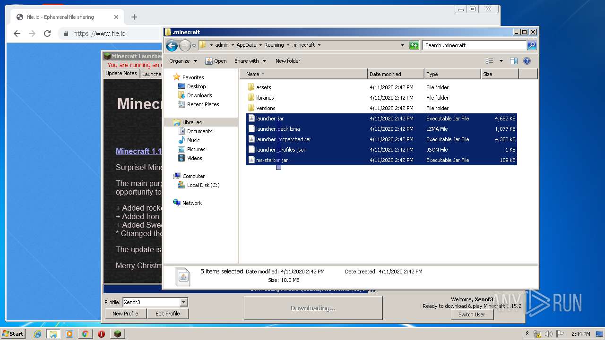Select the launcher.jar file

pyautogui.click(x=381, y=119)
